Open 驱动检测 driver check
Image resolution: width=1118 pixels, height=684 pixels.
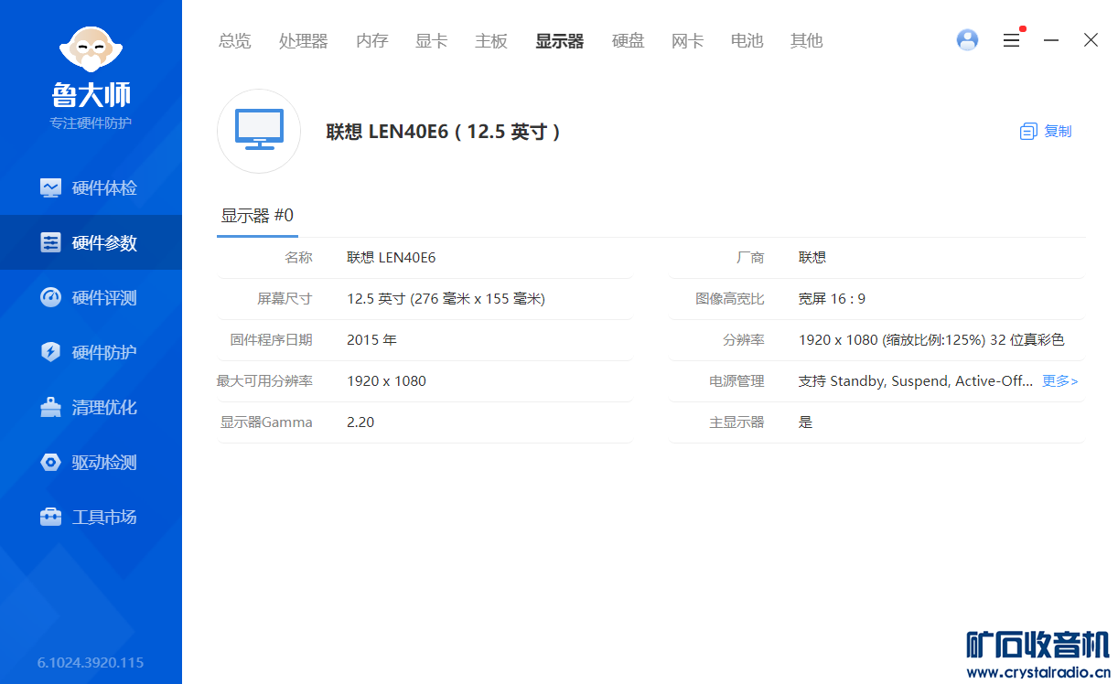point(91,462)
